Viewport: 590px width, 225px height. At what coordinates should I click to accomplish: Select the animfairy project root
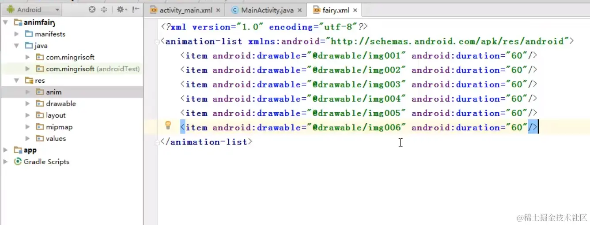(40, 22)
